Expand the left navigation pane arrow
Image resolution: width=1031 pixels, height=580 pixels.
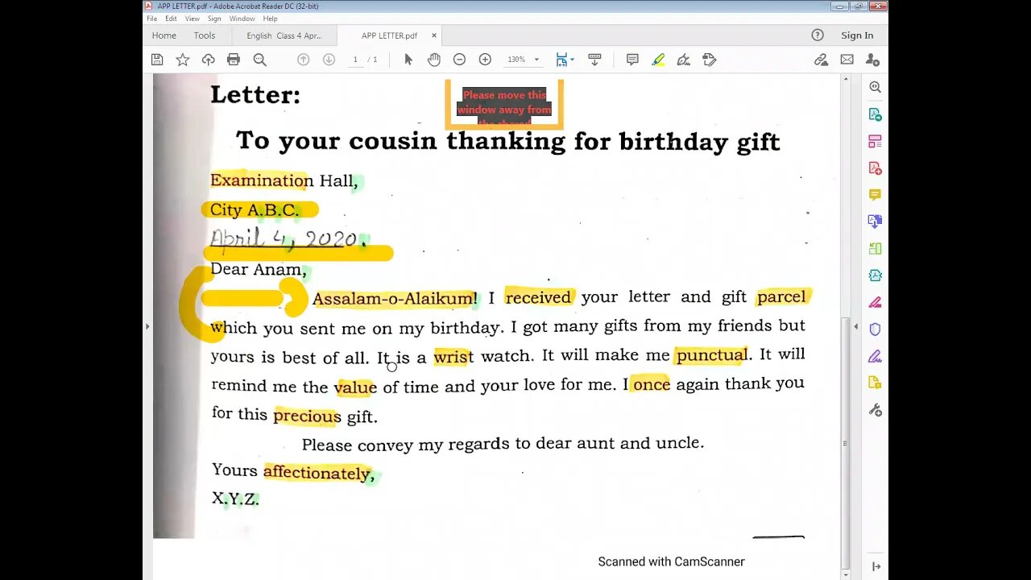[x=147, y=326]
